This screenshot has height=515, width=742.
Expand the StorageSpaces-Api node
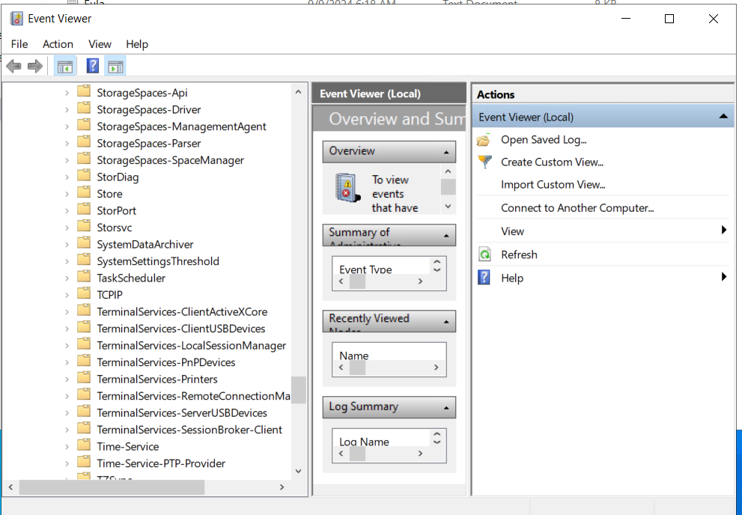67,93
